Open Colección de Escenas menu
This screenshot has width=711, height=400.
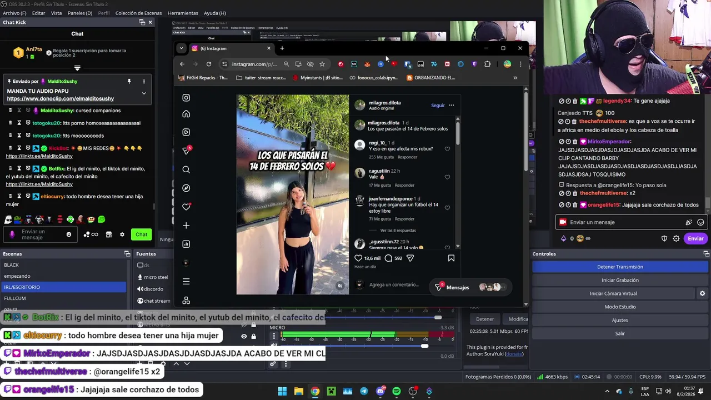click(x=138, y=13)
